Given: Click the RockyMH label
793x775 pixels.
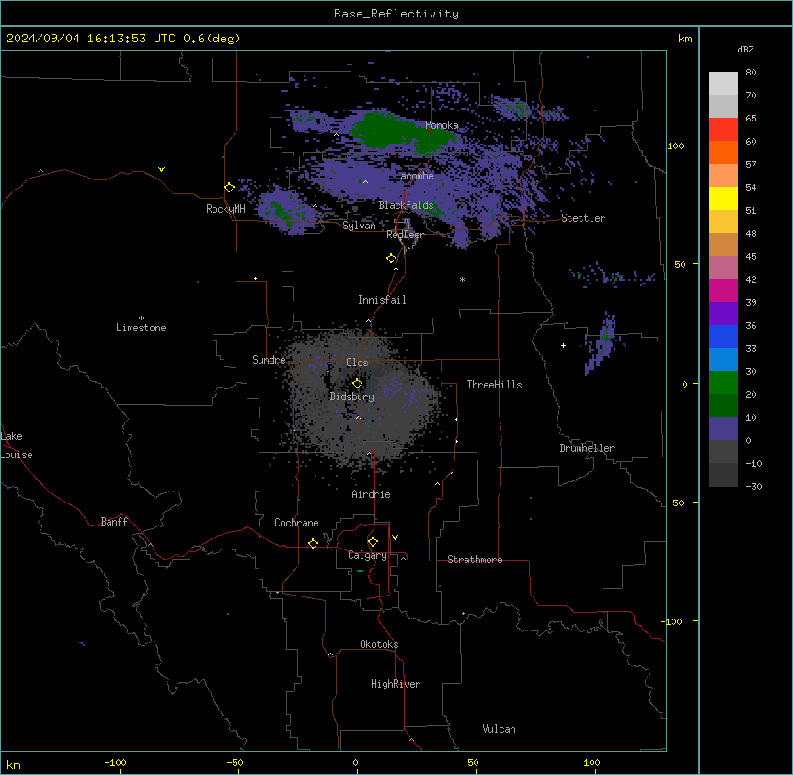Looking at the screenshot, I should [225, 209].
